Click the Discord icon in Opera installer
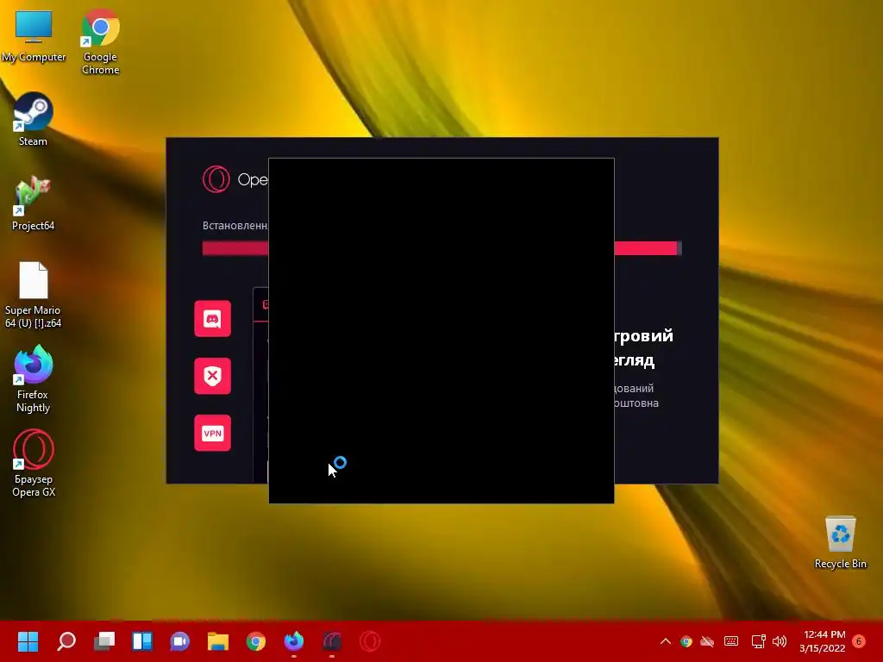 pos(212,319)
